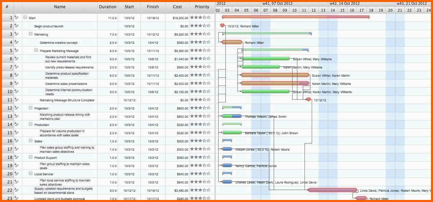
Task: Click the Gantt bar labeled Barbara Taylor; John Brown
Action: [x=232, y=132]
